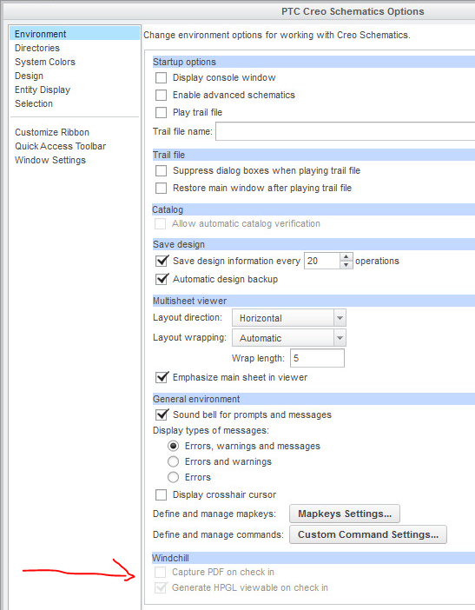The image size is (475, 610).
Task: Open Quick Access Toolbar settings
Action: [x=60, y=146]
